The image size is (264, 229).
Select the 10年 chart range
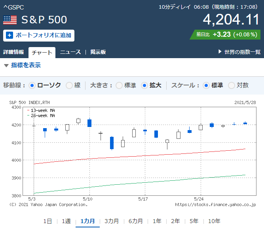[x=214, y=221]
